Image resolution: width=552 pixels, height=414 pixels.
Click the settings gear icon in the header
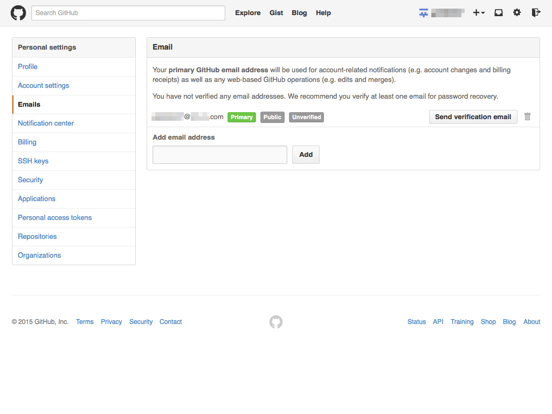(517, 12)
